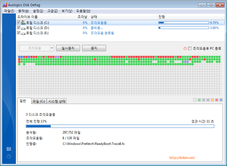Switch to the 일반 tab

[24, 101]
